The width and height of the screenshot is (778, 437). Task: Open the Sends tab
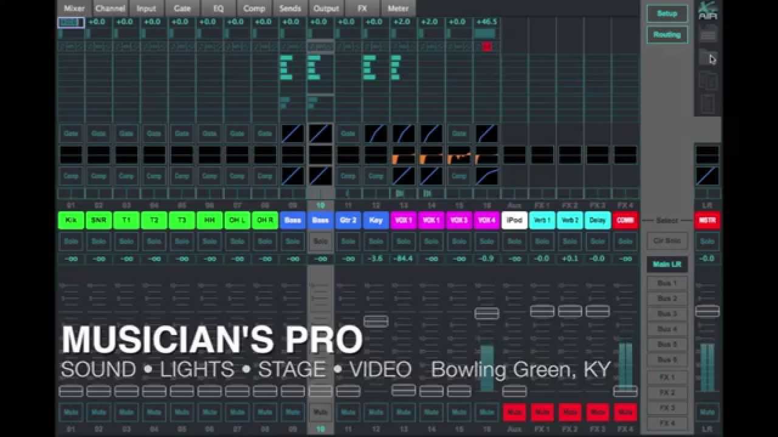tap(290, 8)
